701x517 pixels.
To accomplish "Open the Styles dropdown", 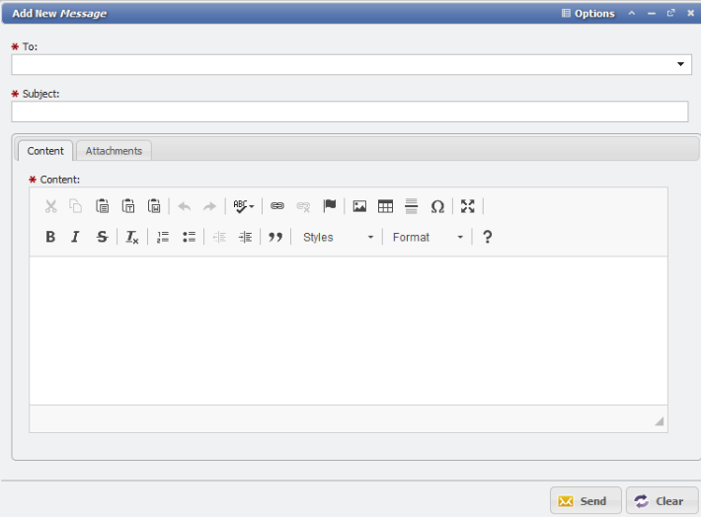I will tap(338, 237).
